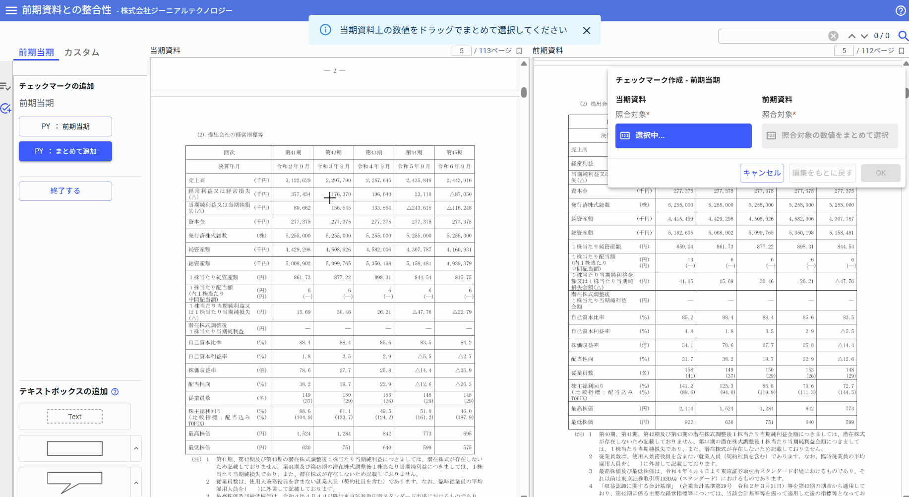Click the キャンセル button

[762, 173]
